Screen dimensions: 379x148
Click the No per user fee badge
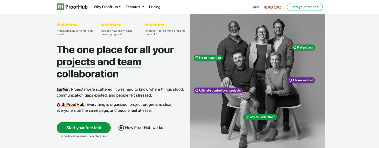coord(208,58)
